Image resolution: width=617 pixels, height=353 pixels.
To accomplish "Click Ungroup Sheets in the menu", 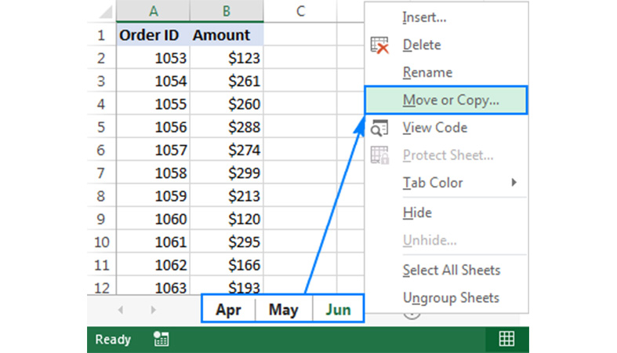I will tap(450, 298).
